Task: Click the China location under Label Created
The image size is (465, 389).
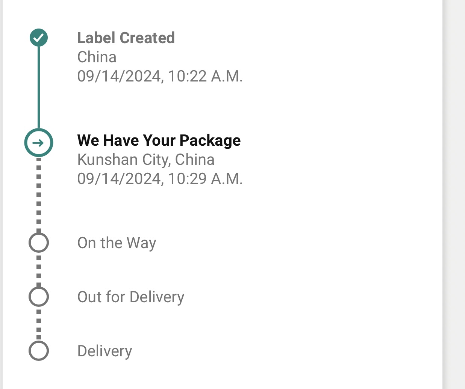Action: pyautogui.click(x=97, y=57)
